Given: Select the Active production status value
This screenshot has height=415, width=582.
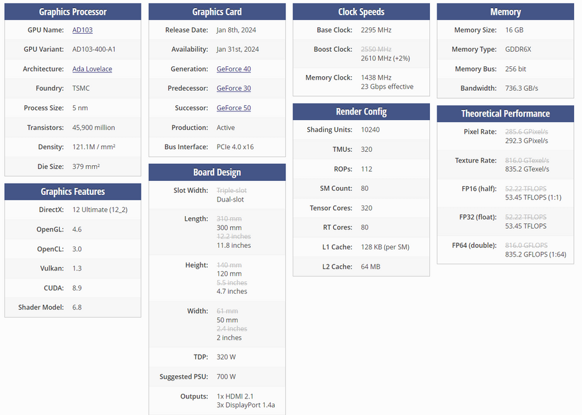Looking at the screenshot, I should tap(226, 127).
